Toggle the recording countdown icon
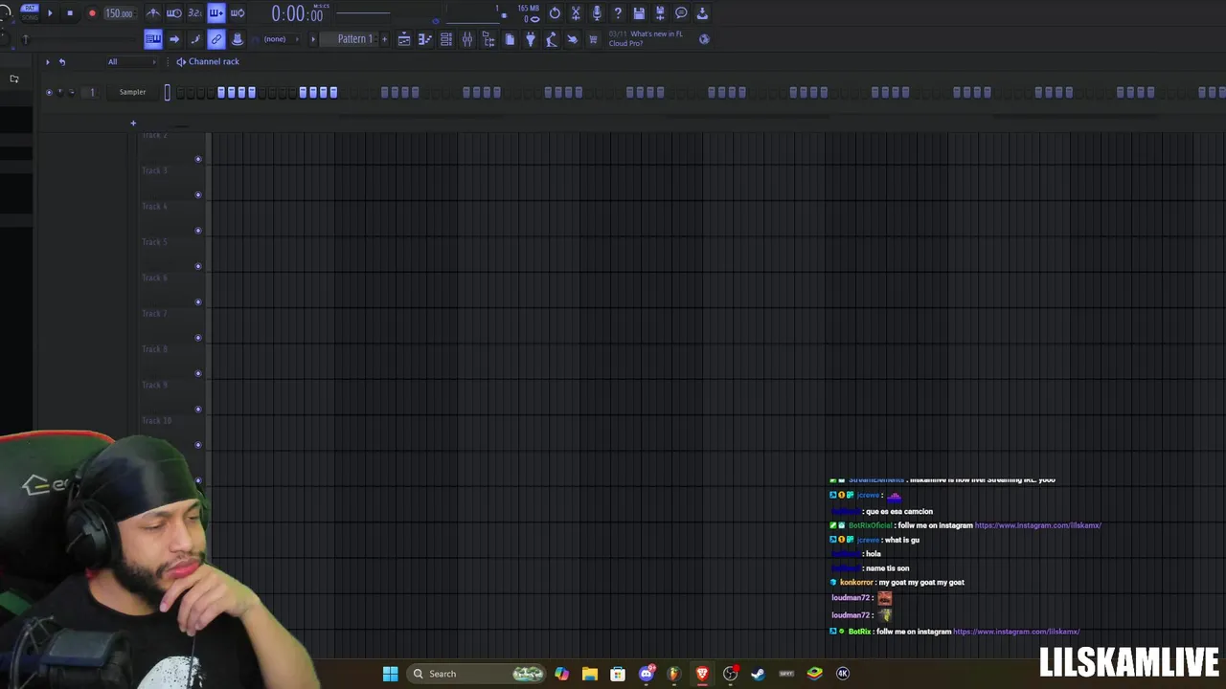1226x689 pixels. [195, 13]
